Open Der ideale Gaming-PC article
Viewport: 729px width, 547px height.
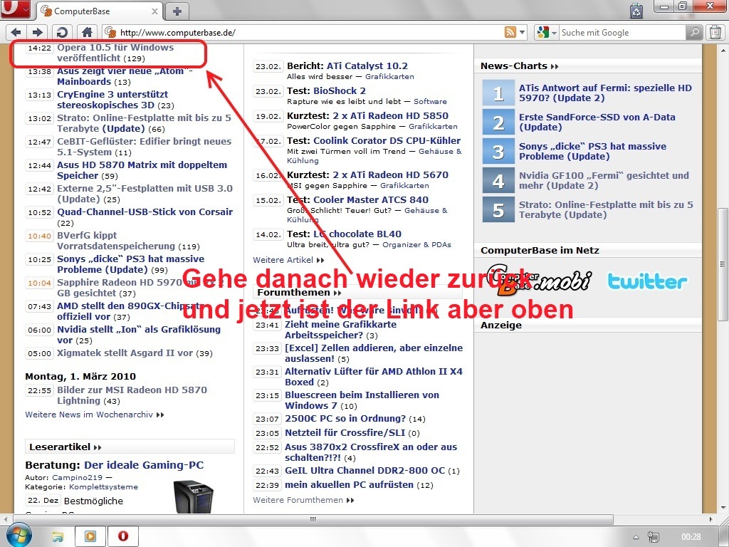[144, 465]
